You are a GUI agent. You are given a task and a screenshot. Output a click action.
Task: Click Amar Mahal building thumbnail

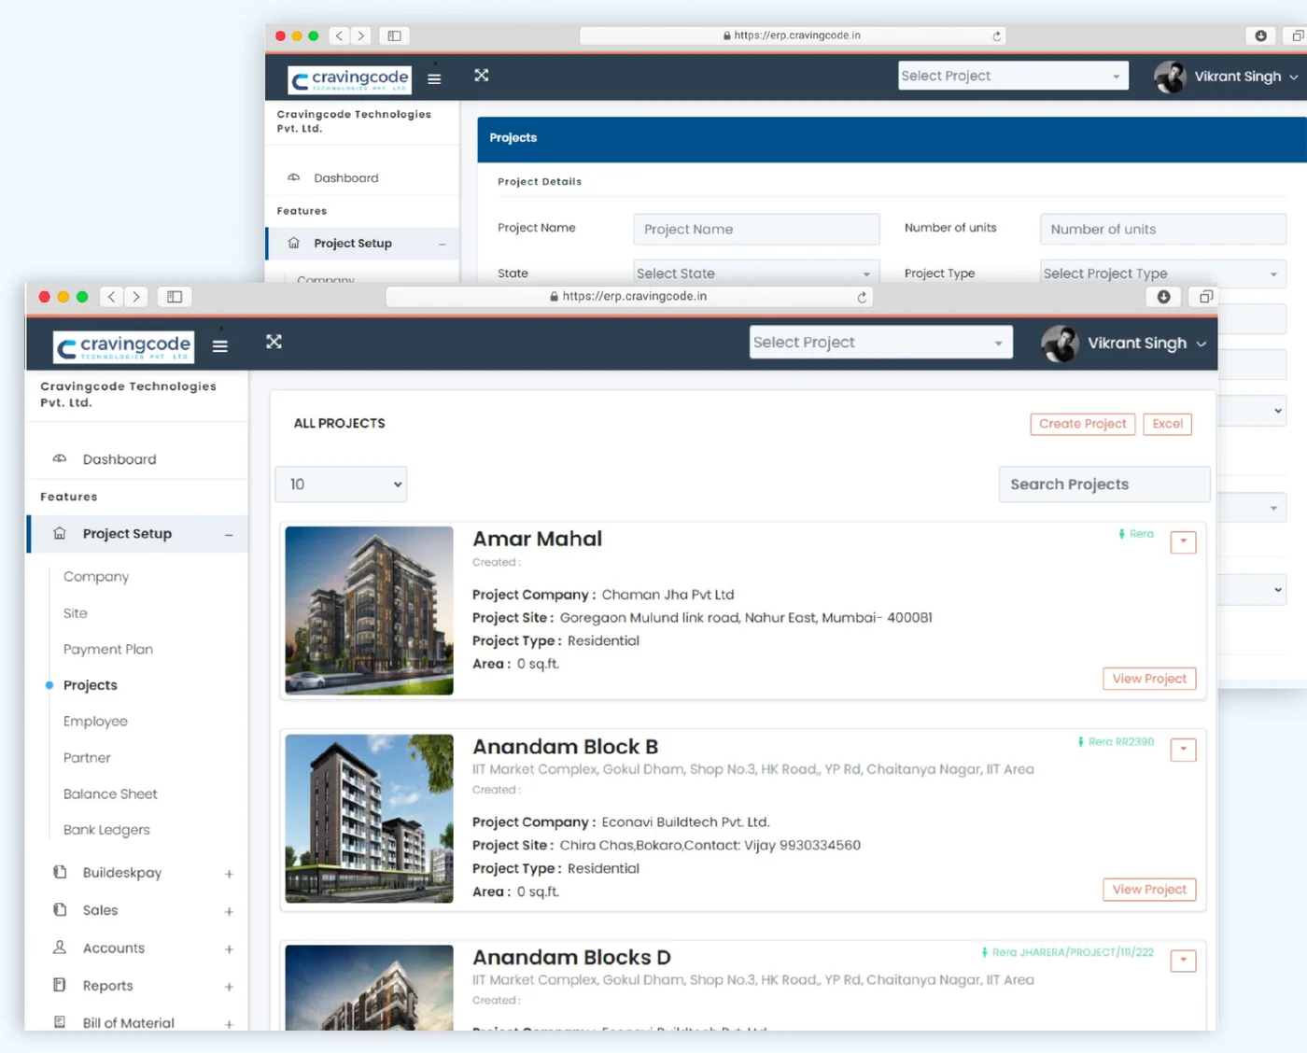[370, 611]
